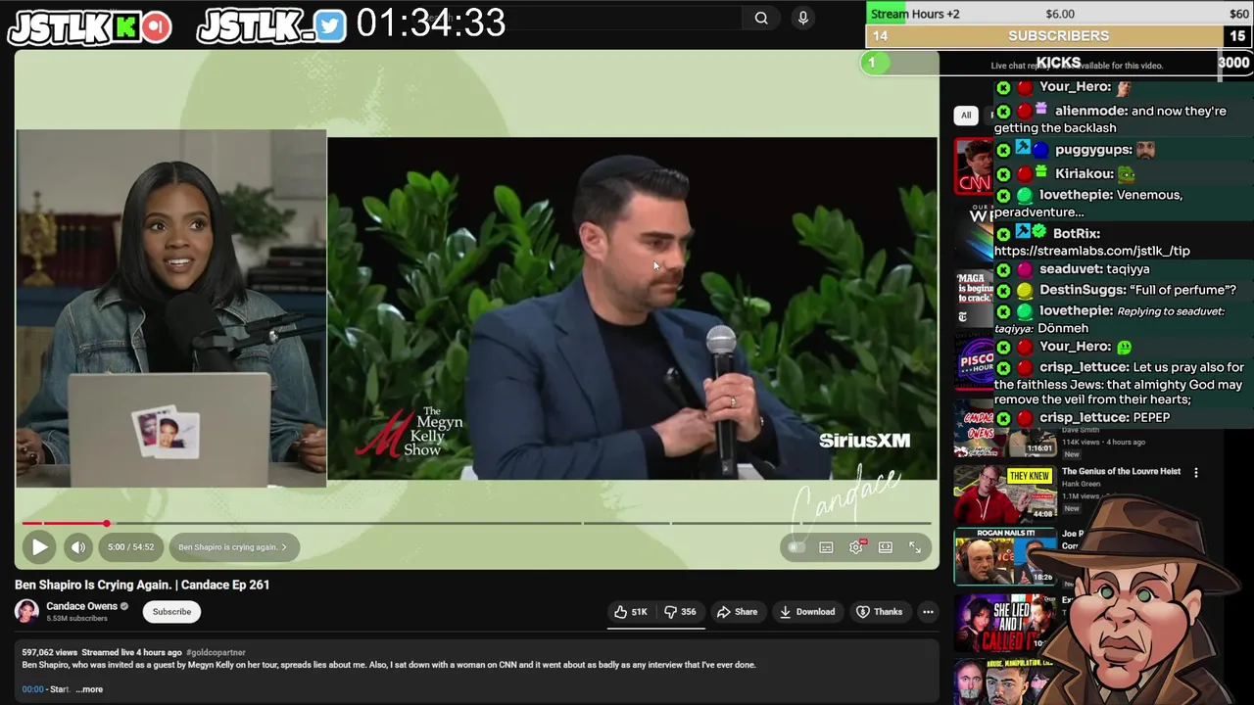1254x705 pixels.
Task: Click username 'DestinSuggs' in chat
Action: (1082, 291)
